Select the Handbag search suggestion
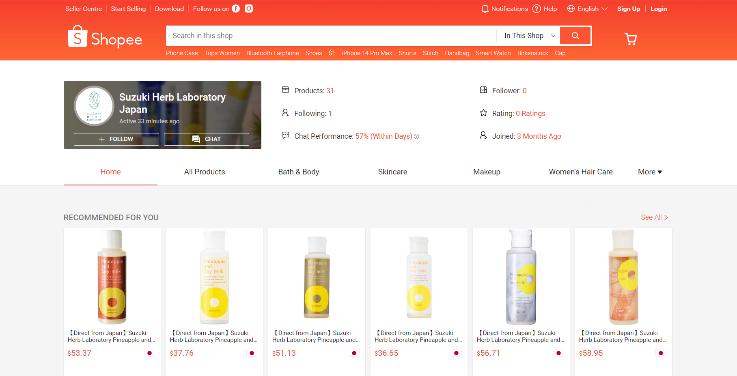The height and width of the screenshot is (376, 737). (x=457, y=53)
